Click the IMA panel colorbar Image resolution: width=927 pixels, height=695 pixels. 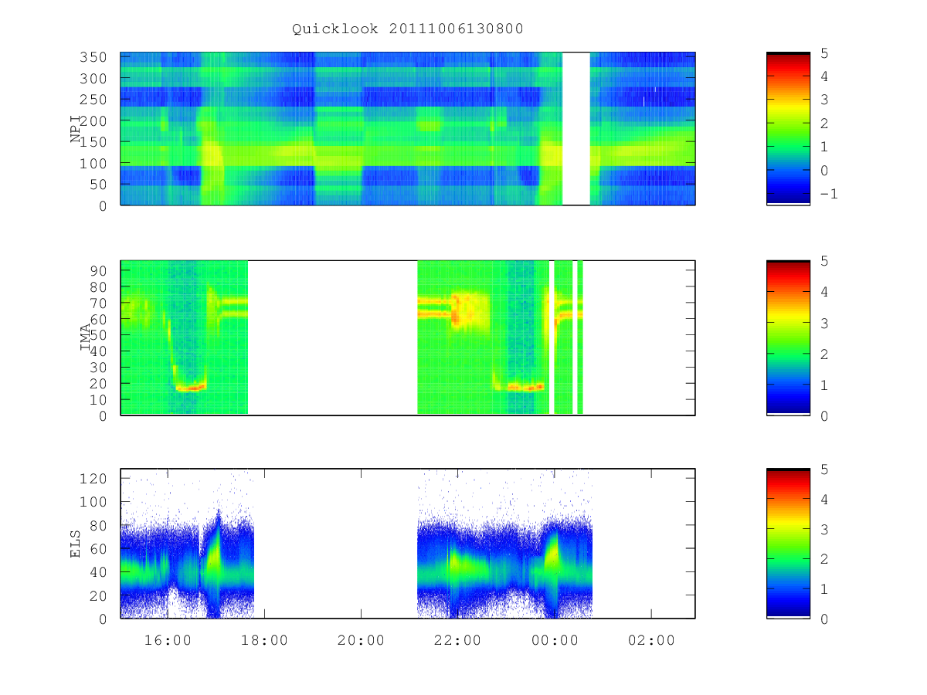coord(788,337)
